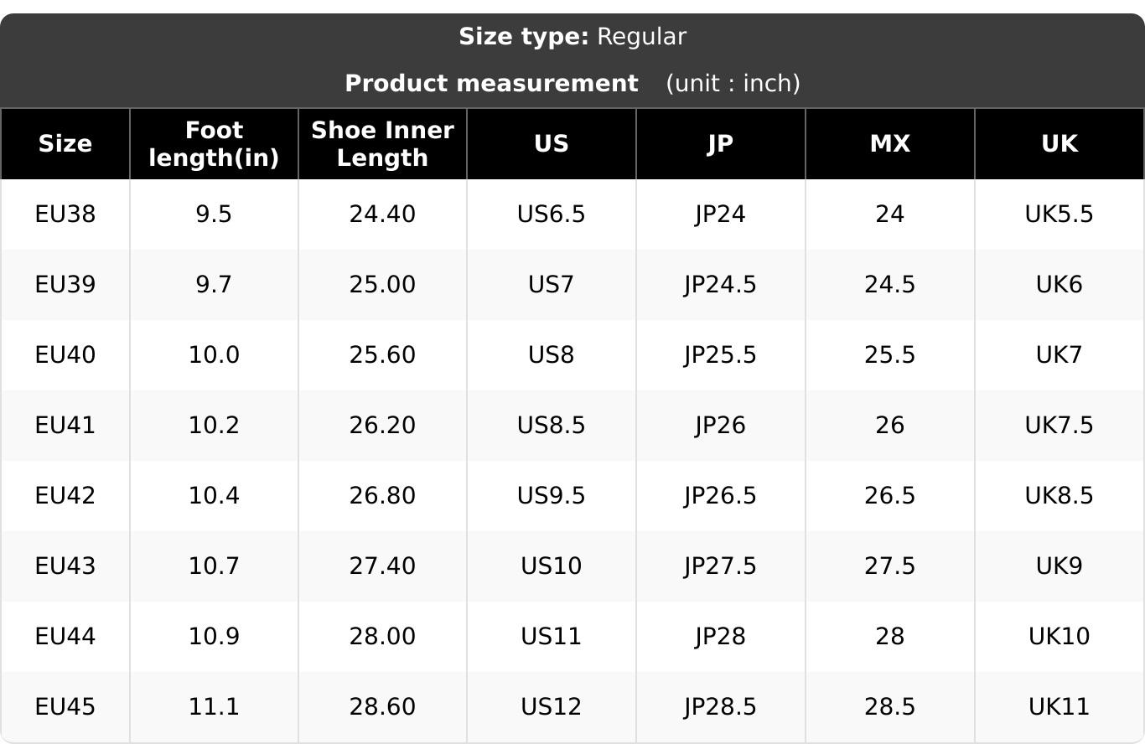
Task: Select the Product measurement title text
Action: coord(491,84)
